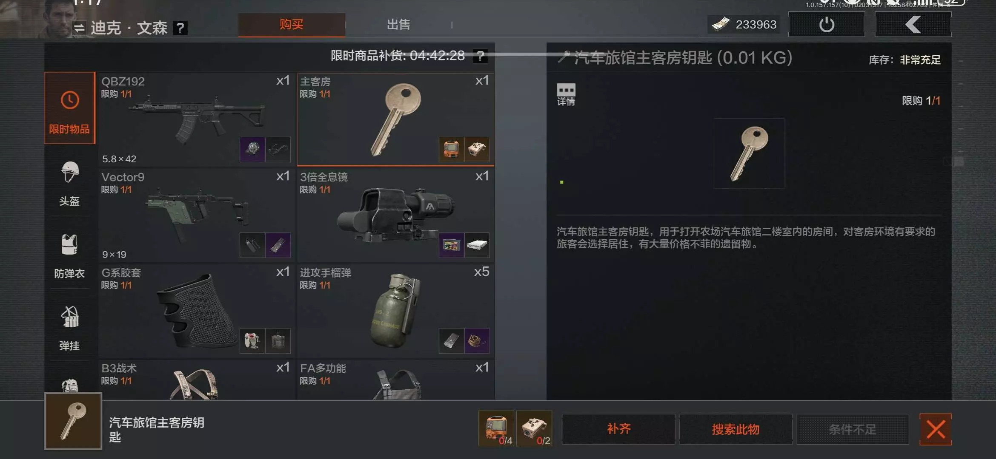
Task: Click the 搜索此物 button
Action: tap(736, 429)
